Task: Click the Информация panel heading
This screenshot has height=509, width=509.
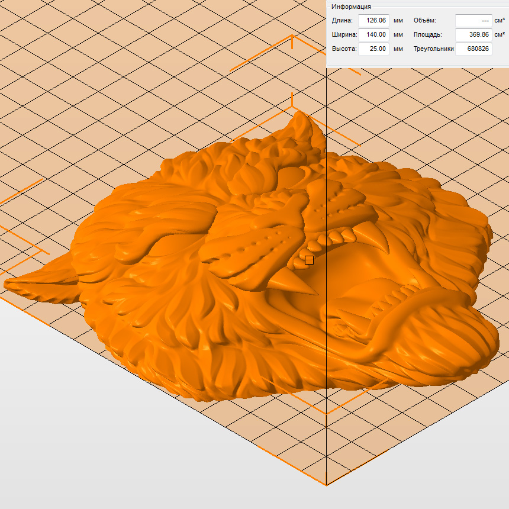Action: [351, 7]
